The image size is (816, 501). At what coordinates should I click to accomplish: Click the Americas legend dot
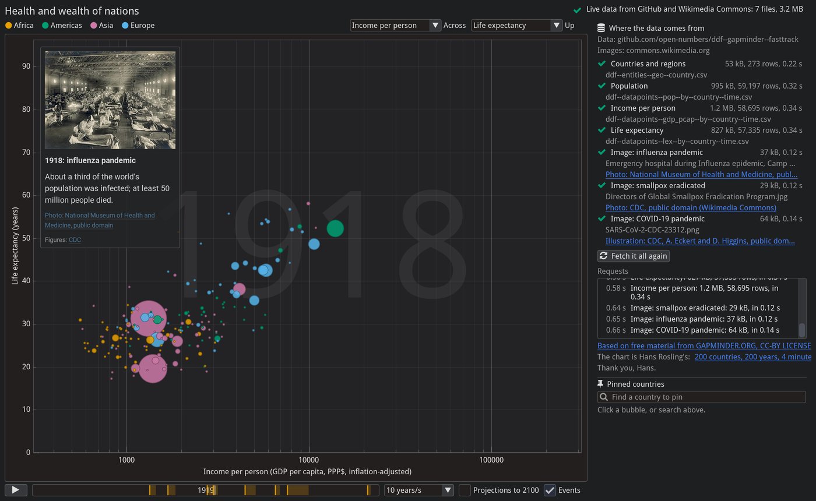(45, 25)
